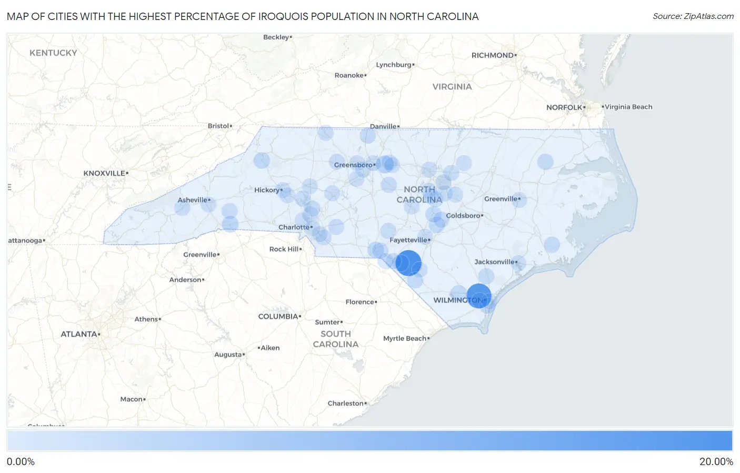Click the Greenville label in South Carolina
The width and height of the screenshot is (740, 473).
(x=200, y=254)
